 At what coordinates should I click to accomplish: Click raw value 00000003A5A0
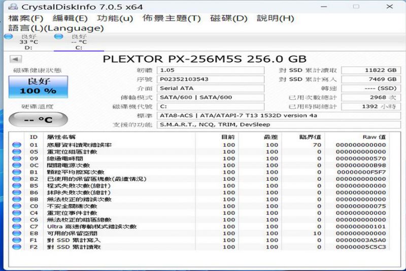tap(361, 240)
